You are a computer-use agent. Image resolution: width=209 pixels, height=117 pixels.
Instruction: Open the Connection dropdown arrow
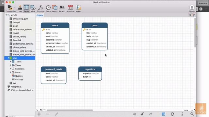15,7
